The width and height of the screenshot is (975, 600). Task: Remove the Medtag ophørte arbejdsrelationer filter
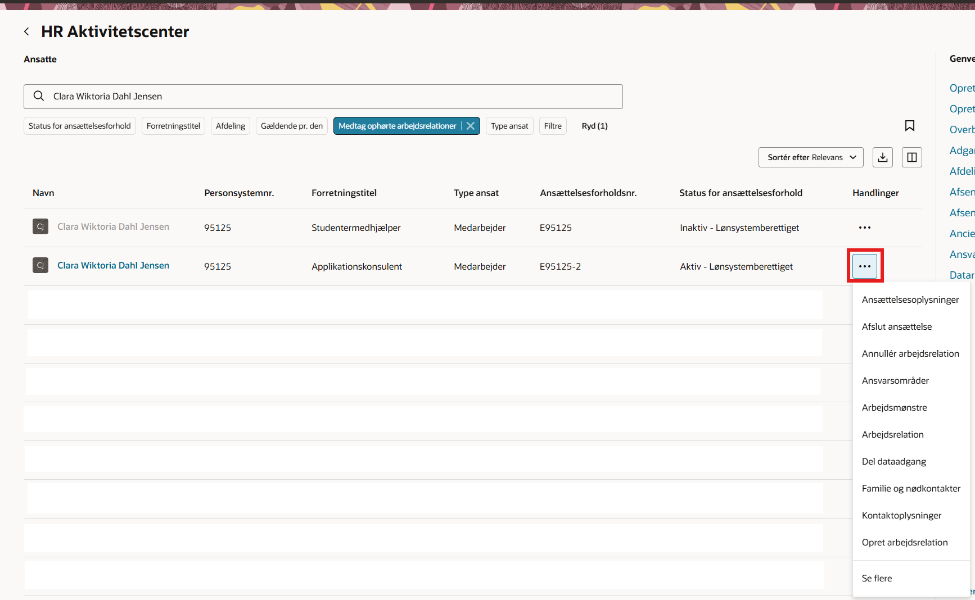click(x=471, y=126)
